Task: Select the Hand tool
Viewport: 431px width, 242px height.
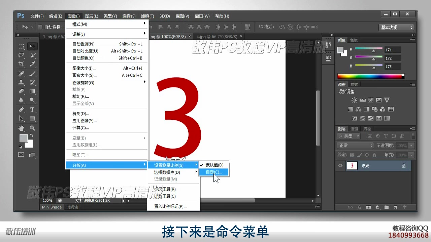Action: [x=21, y=128]
